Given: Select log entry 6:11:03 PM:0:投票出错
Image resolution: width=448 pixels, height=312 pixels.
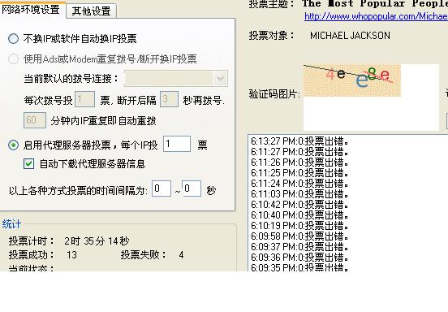Looking at the screenshot, I should [x=299, y=194].
